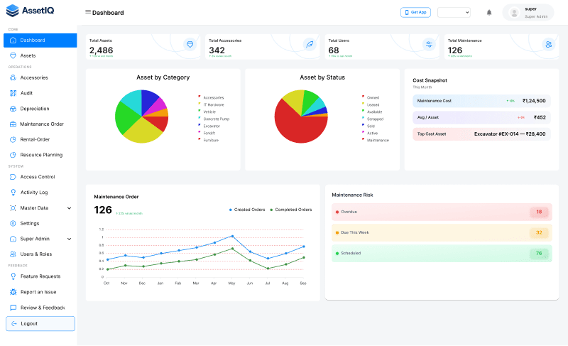Click the AssetIQ logo icon
This screenshot has height=346, width=568.
tap(12, 11)
